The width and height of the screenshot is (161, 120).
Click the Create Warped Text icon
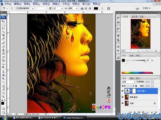click(x=102, y=8)
